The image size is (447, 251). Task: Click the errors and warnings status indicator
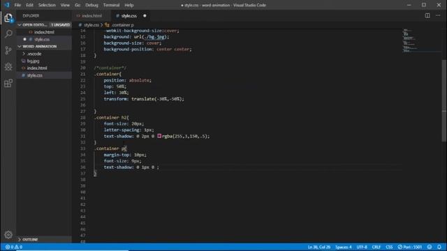tap(14, 247)
